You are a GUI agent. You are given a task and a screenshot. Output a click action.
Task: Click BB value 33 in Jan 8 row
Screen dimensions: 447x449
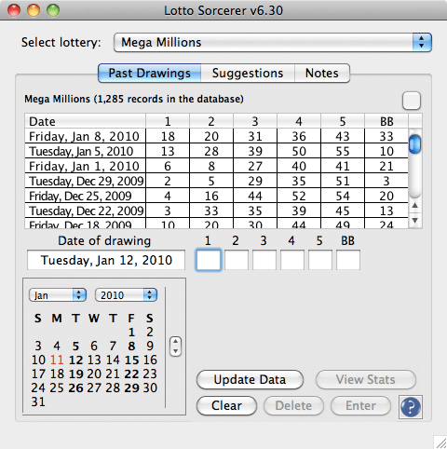click(386, 136)
